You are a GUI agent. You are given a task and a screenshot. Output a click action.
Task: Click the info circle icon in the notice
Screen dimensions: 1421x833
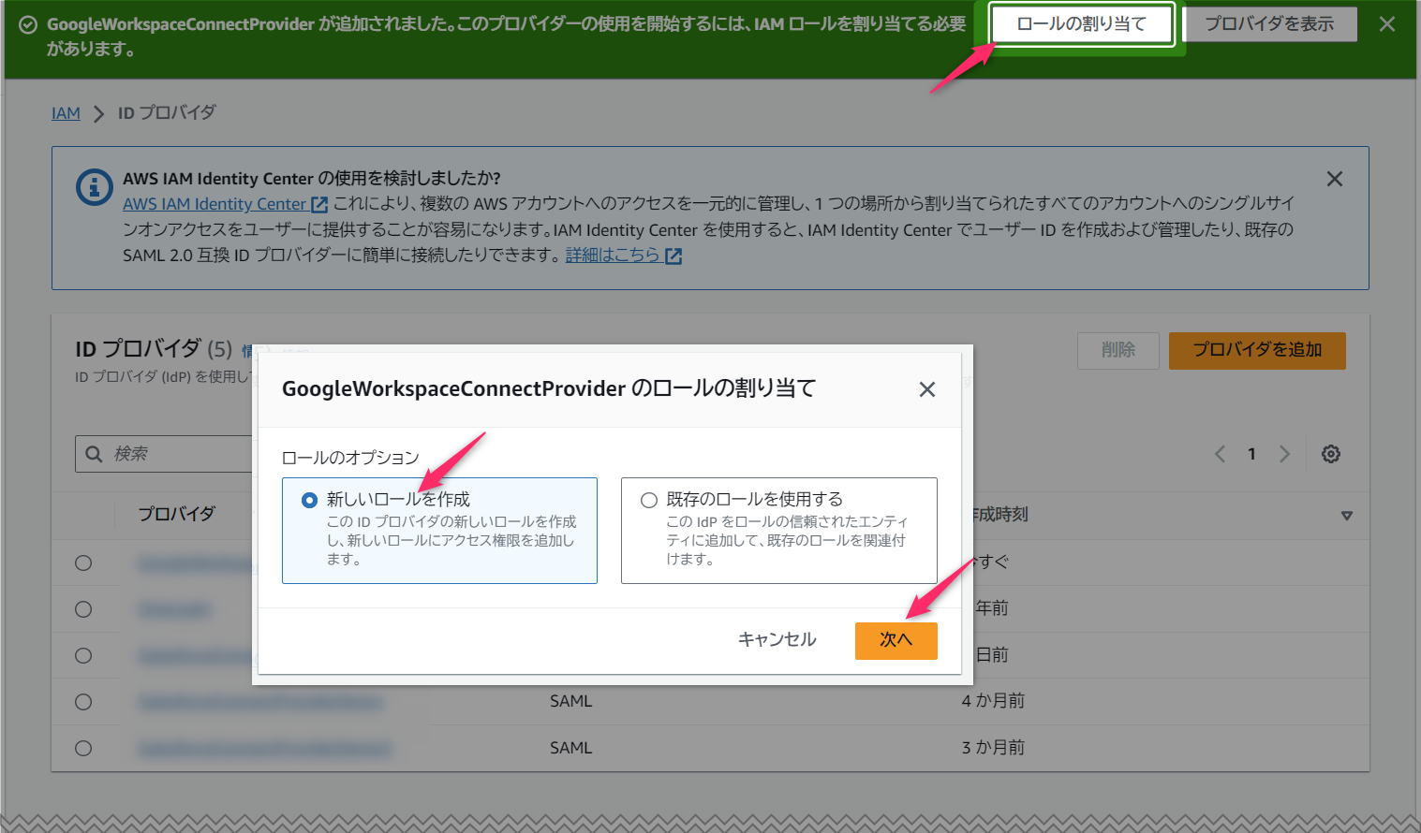click(x=94, y=187)
